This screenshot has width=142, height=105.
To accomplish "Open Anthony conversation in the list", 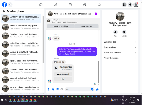I will (21, 18).
